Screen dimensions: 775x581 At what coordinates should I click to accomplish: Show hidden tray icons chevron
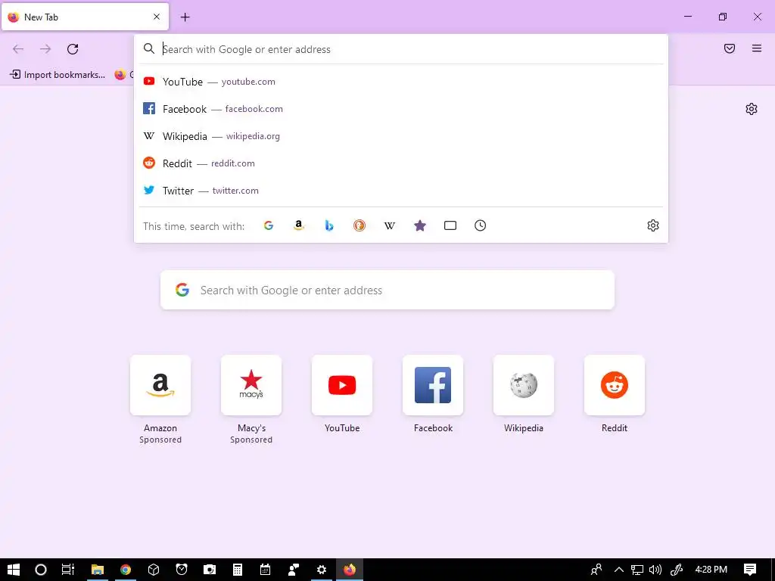pyautogui.click(x=619, y=570)
